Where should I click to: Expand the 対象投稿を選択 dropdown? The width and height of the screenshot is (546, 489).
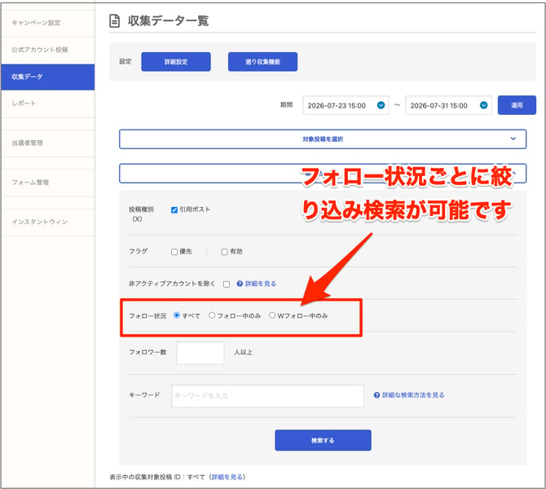[323, 139]
